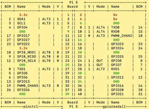Select board pin number 35

click(x=67, y=86)
